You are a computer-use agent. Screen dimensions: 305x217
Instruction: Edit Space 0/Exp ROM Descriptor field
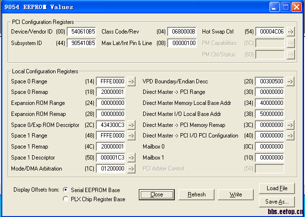click(x=111, y=125)
